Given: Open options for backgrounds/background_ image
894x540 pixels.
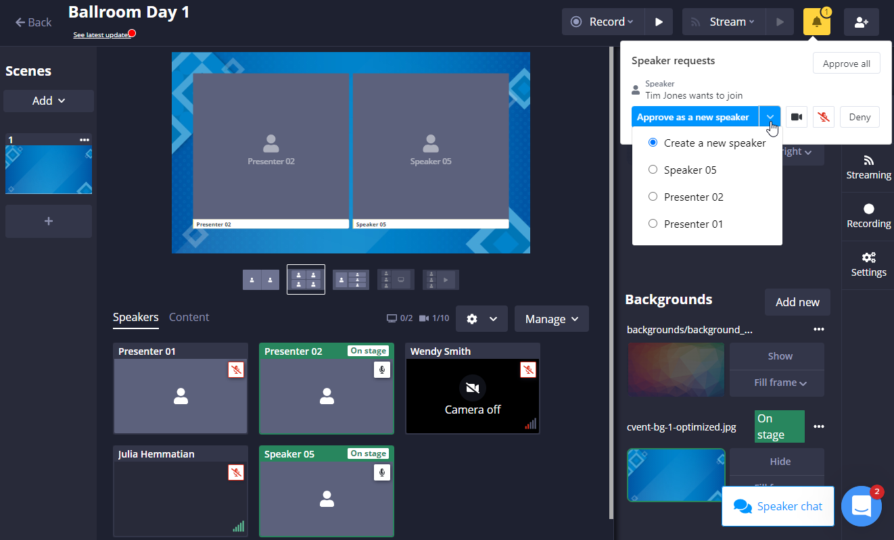Looking at the screenshot, I should [x=819, y=329].
